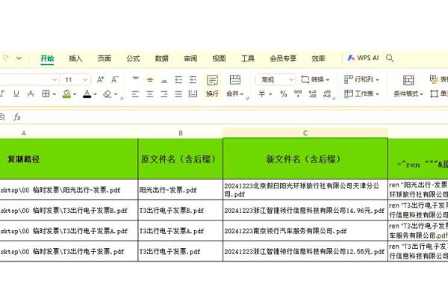Open the 工具 ribbon tab

248,58
